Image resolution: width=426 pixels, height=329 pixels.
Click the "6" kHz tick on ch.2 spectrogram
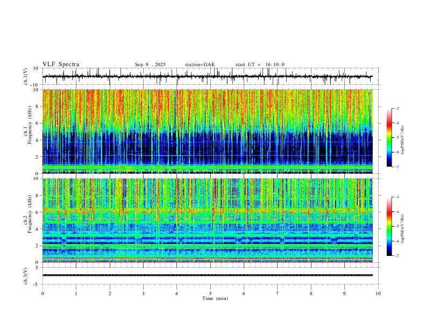(38, 212)
